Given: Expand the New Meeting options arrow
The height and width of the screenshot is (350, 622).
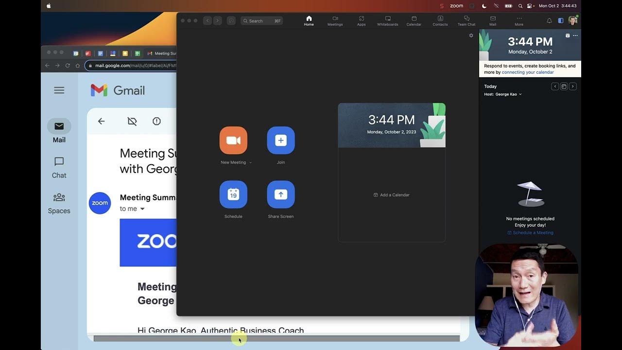Looking at the screenshot, I should click(250, 162).
